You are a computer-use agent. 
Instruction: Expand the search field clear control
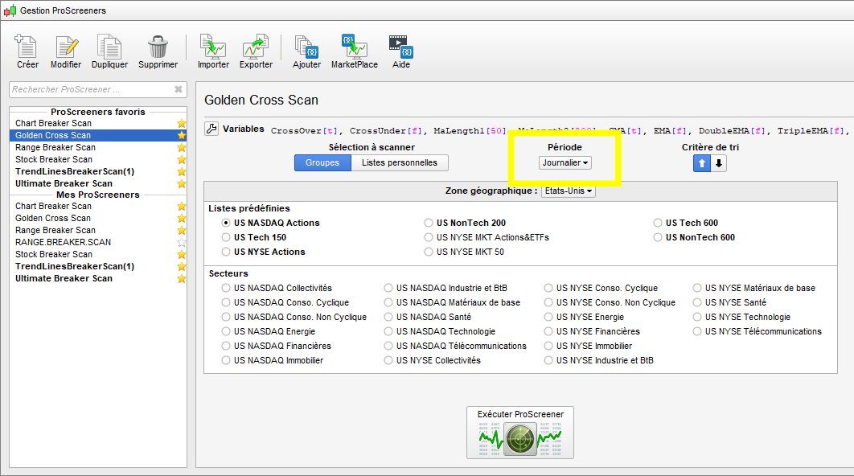tap(177, 89)
